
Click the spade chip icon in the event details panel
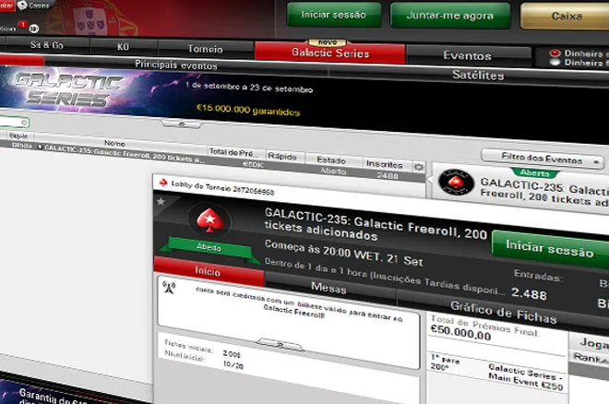pyautogui.click(x=456, y=182)
